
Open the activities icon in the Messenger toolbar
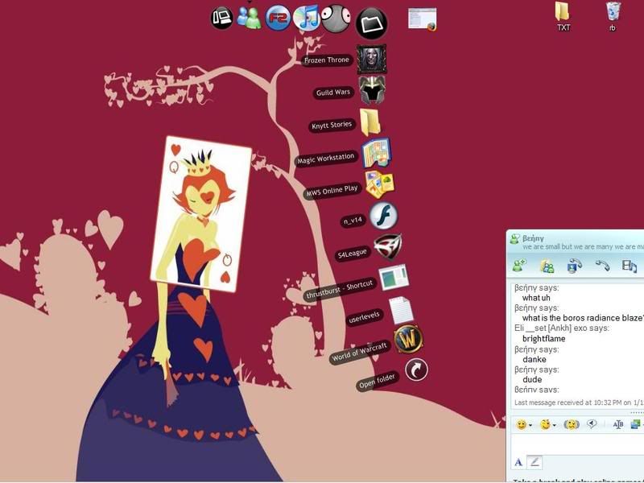coord(629,266)
